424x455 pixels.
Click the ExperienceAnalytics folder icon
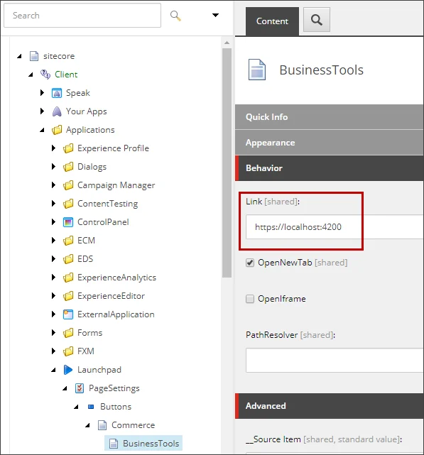[x=68, y=278]
